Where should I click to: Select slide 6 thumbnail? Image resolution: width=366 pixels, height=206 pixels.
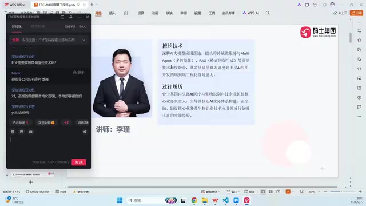33,175
